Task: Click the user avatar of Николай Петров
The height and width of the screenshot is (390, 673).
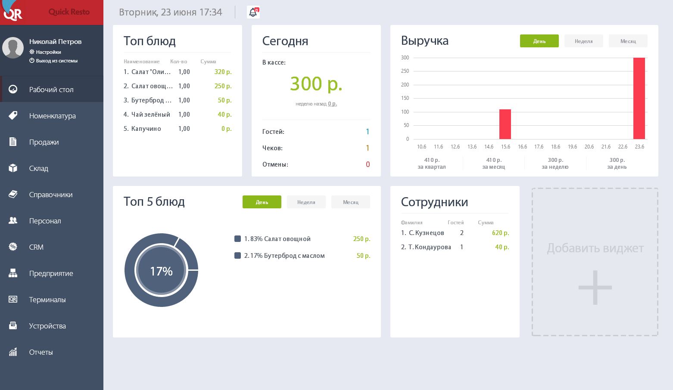Action: click(x=13, y=47)
